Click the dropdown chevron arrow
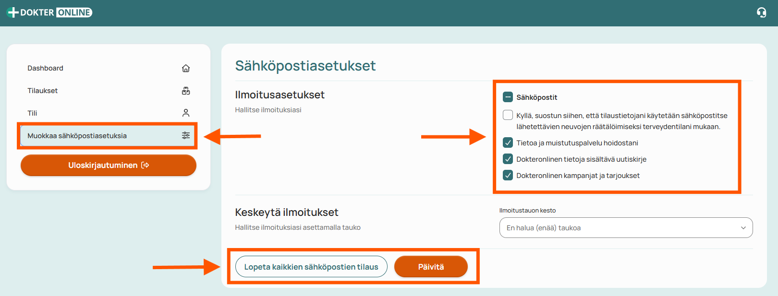 pos(743,228)
